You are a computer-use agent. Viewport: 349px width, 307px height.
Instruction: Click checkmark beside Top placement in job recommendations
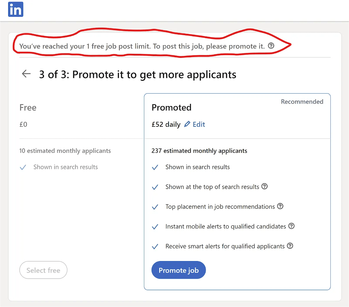click(155, 207)
